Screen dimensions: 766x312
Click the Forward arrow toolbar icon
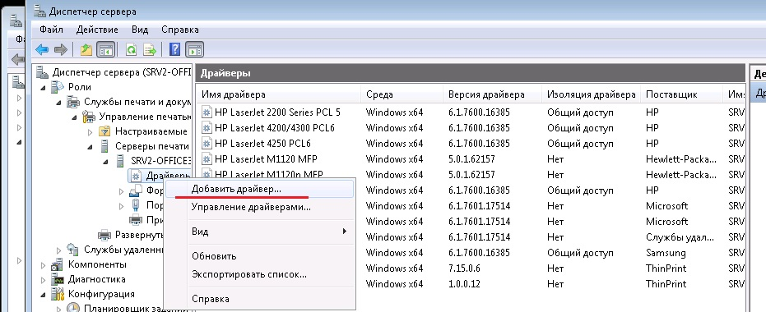coord(61,49)
